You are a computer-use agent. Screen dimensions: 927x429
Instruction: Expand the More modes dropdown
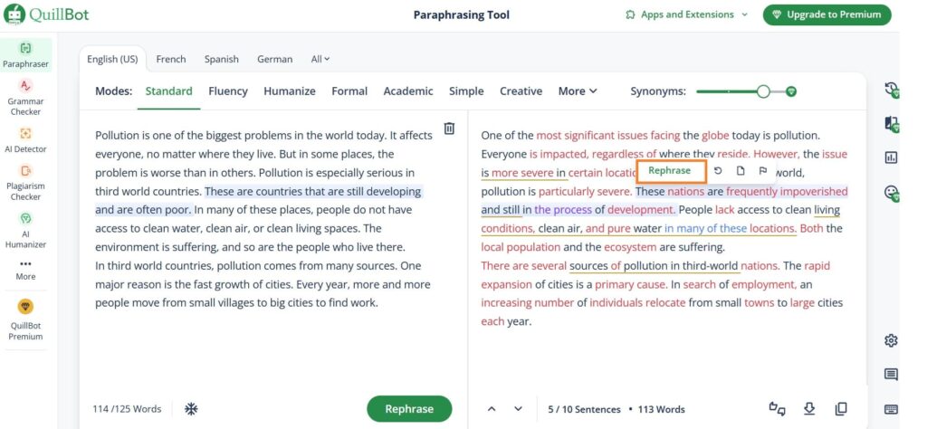click(578, 91)
